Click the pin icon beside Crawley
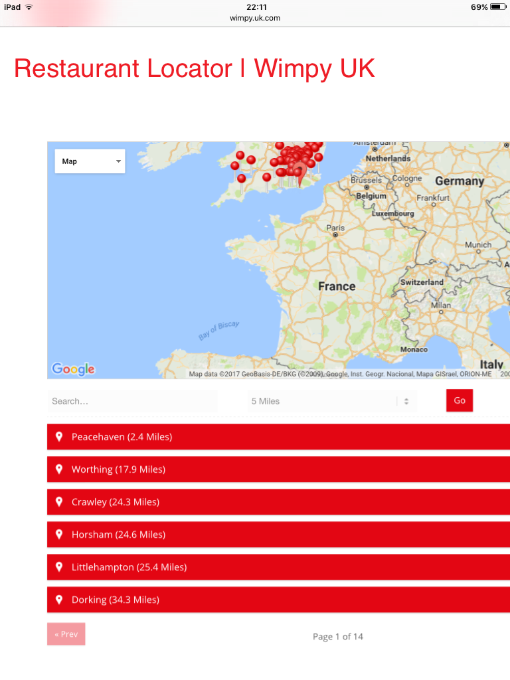 click(x=59, y=502)
